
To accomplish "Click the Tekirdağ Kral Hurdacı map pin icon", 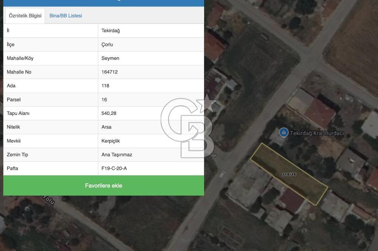I will 284,133.
